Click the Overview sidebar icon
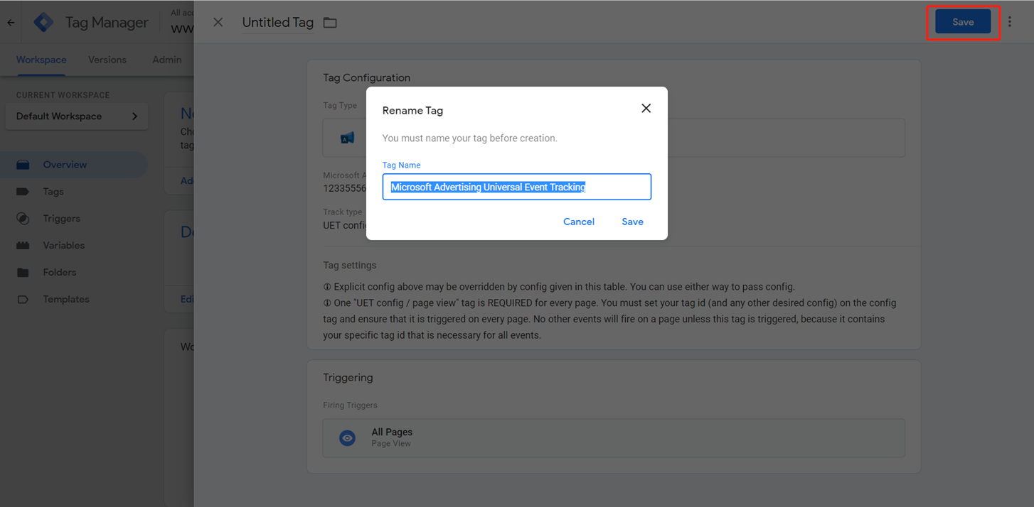The height and width of the screenshot is (507, 1034). point(23,165)
